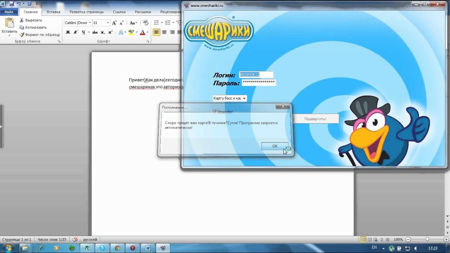
Task: Expand the font color dropdown arrow
Action: coord(147,32)
